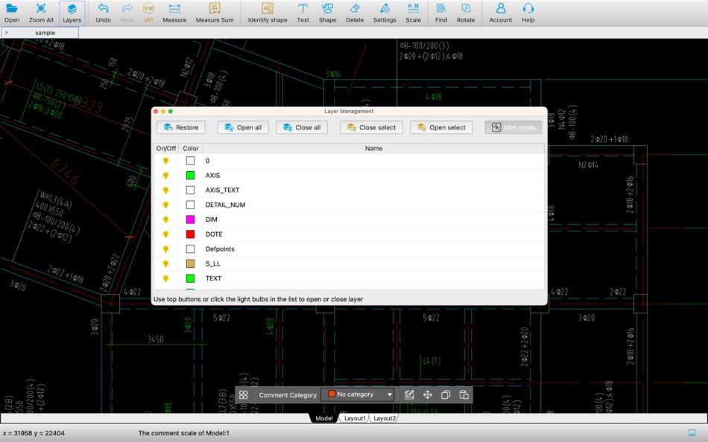Image resolution: width=708 pixels, height=442 pixels.
Task: Click the move icon in comment toolbar
Action: point(428,394)
